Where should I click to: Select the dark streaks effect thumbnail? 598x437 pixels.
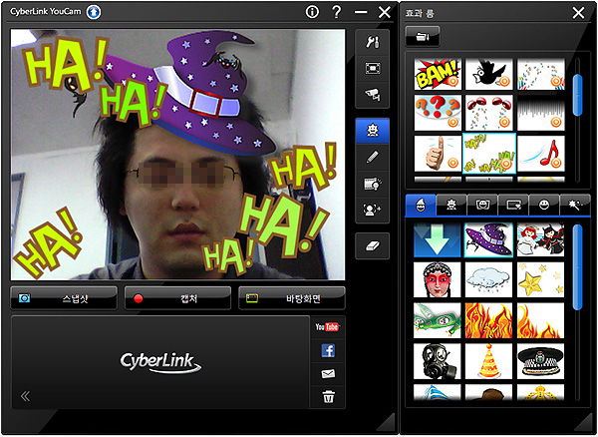coord(541,113)
